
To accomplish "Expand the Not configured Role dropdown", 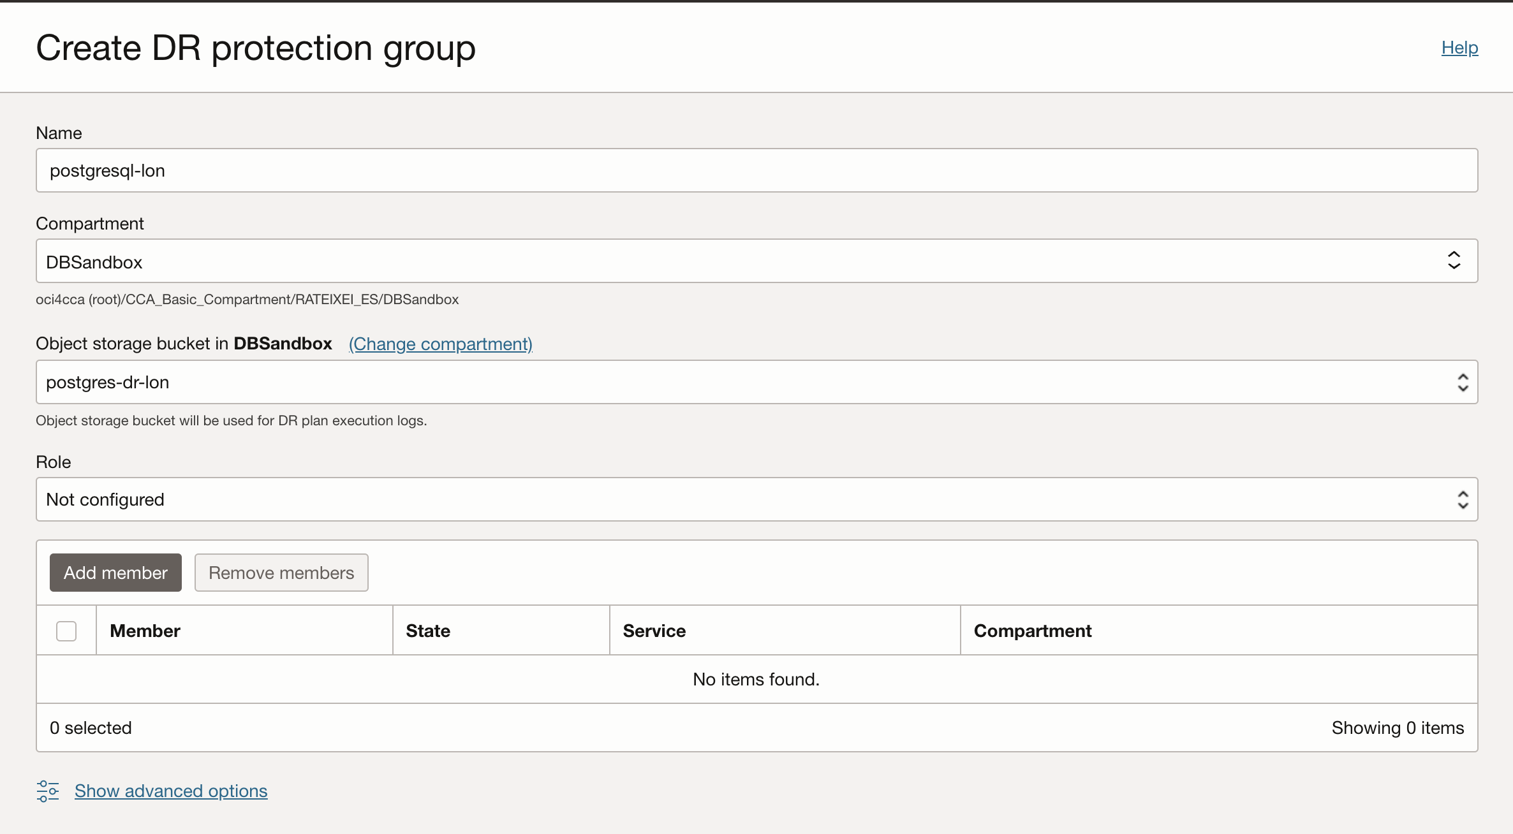I will [x=734, y=499].
